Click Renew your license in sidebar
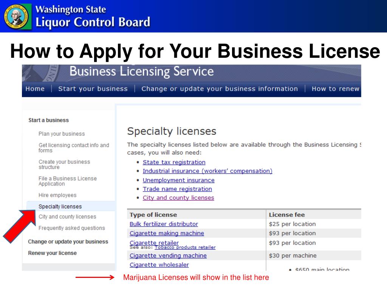387x290 pixels. pyautogui.click(x=52, y=253)
